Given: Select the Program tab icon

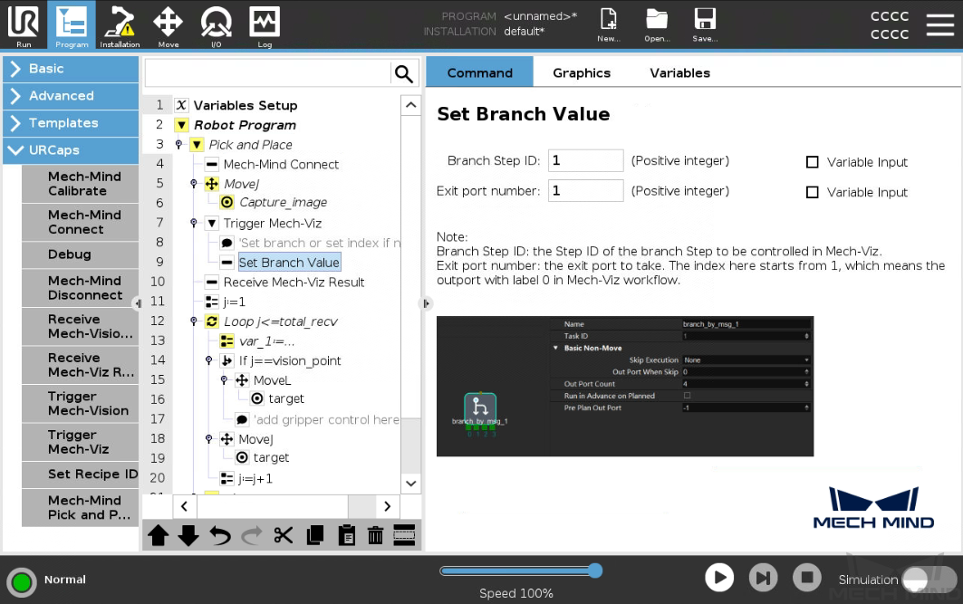Looking at the screenshot, I should (72, 24).
